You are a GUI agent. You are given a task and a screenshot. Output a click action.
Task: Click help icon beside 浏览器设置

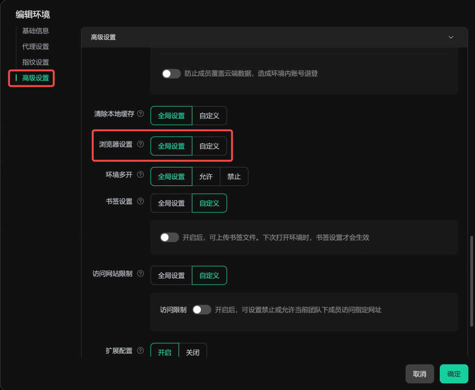point(141,144)
